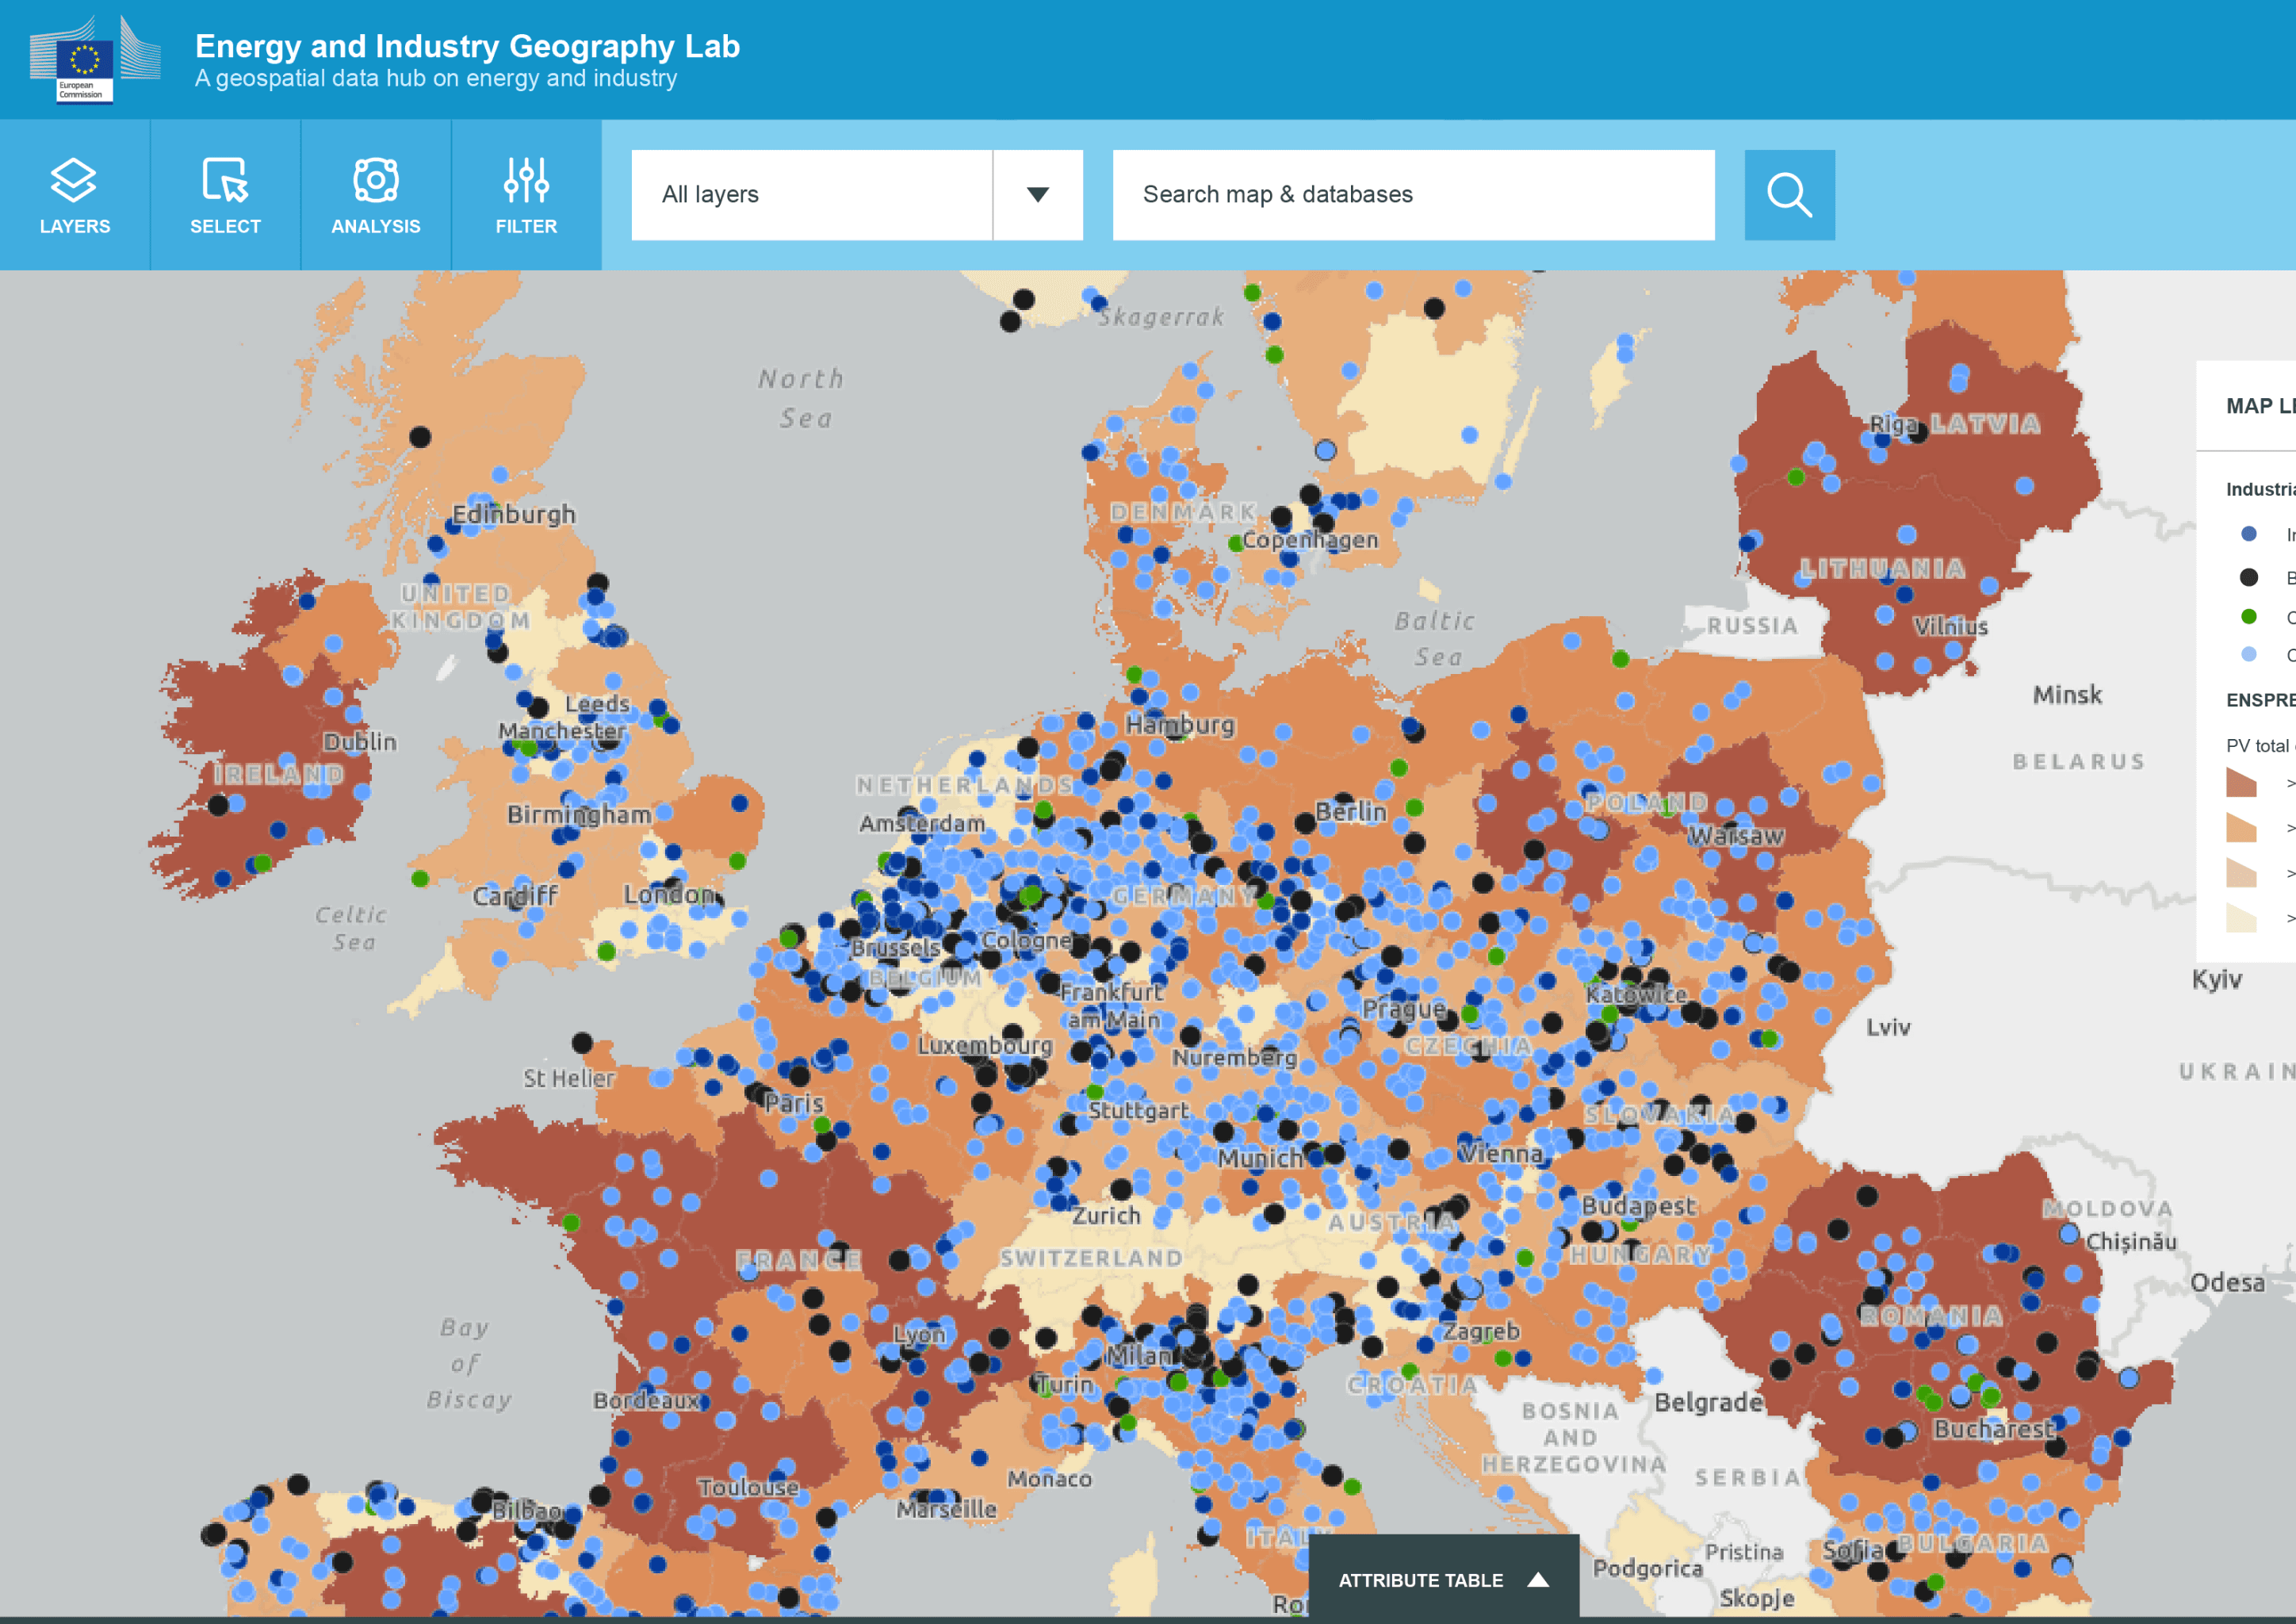The image size is (2296, 1624).
Task: Click the black legend dot
Action: tap(2249, 577)
